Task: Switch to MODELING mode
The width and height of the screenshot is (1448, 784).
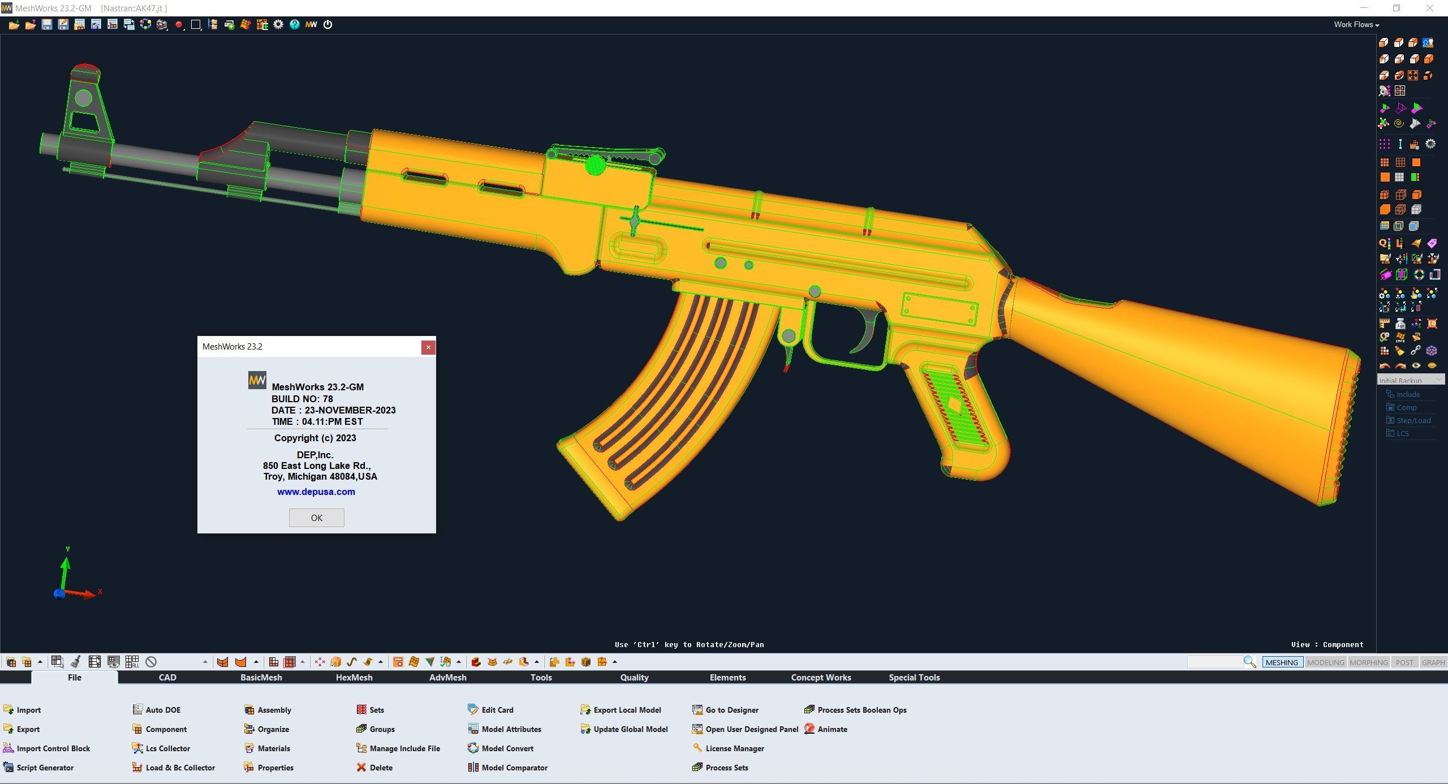Action: pos(1325,662)
